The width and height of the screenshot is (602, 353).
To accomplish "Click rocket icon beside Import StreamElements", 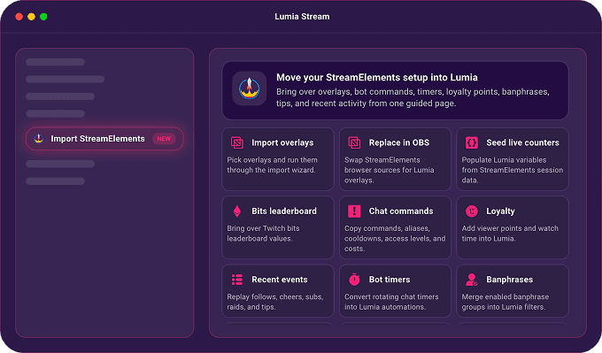I will [38, 139].
